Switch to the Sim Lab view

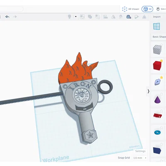pyautogui.click(x=161, y=9)
